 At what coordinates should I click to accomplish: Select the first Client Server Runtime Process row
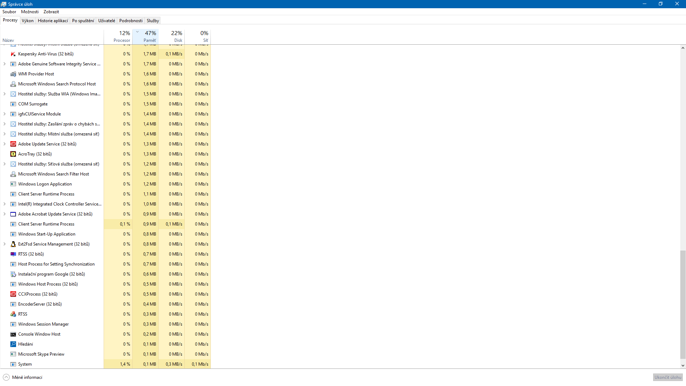tap(105, 194)
